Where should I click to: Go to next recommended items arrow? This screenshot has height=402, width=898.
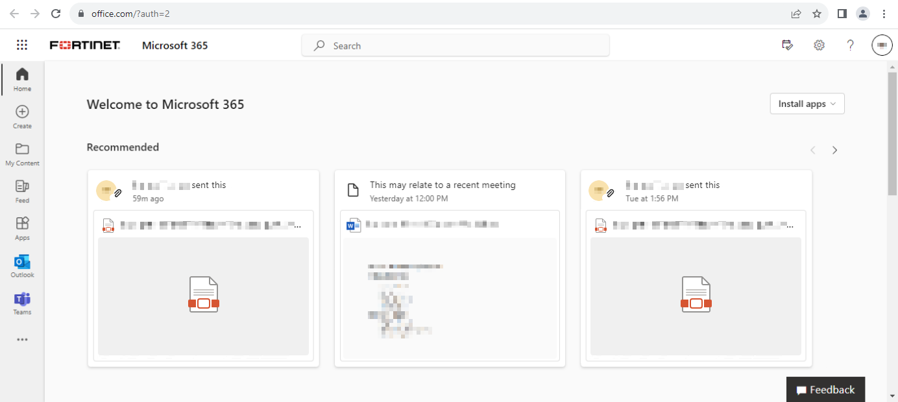834,150
